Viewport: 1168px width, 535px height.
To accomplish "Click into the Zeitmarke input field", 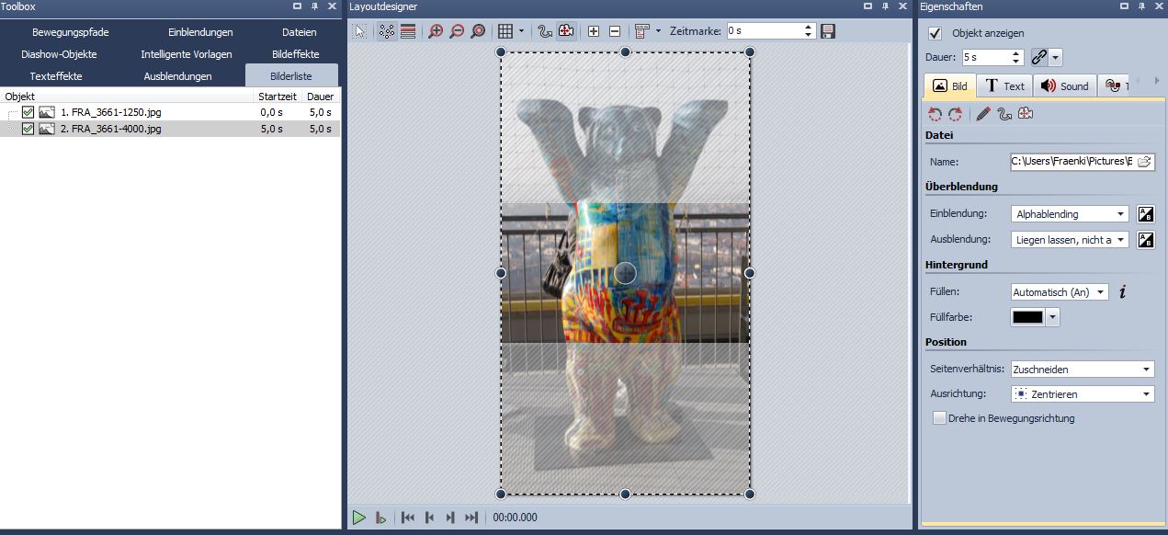I will point(763,31).
